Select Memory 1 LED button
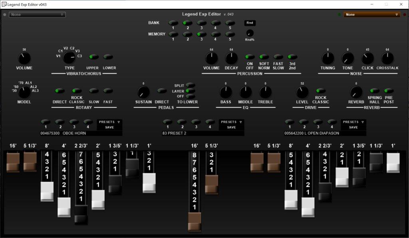This screenshot has height=238, width=409. pyautogui.click(x=173, y=34)
